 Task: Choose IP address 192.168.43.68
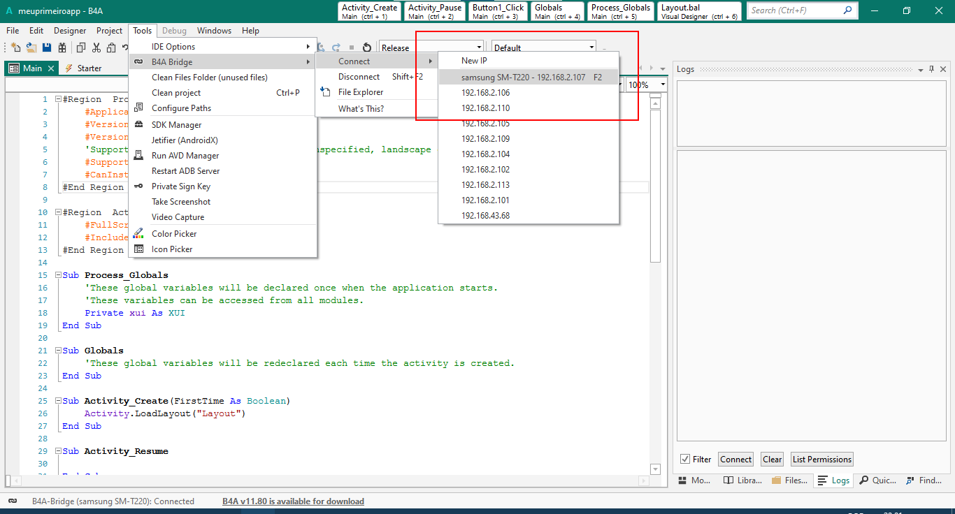(529, 216)
